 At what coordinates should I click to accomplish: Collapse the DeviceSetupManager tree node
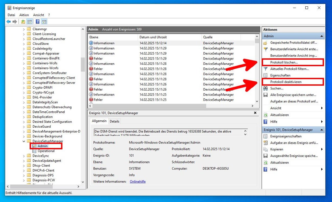[x=24, y=141]
